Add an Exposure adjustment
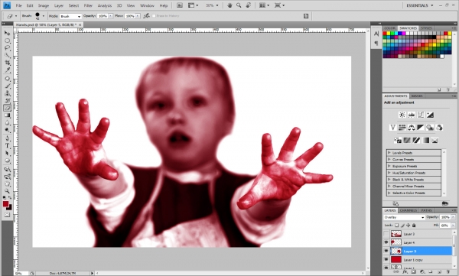Screen dimensions: 459x276 pyautogui.click(x=430, y=115)
